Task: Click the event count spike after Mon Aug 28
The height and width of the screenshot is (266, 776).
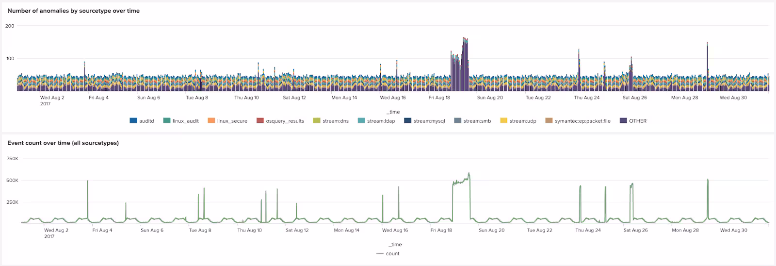Action: click(708, 181)
